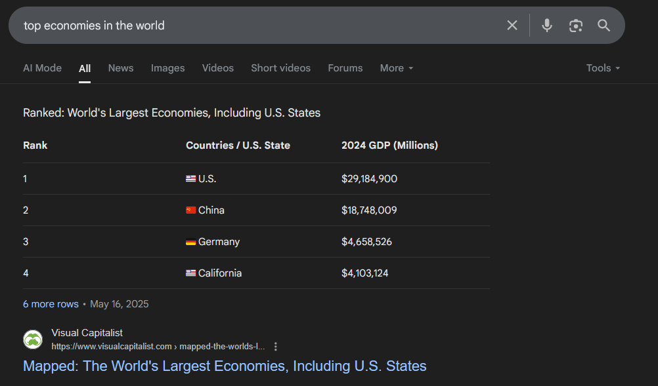Click the China flag icon
The width and height of the screenshot is (658, 386).
point(191,210)
